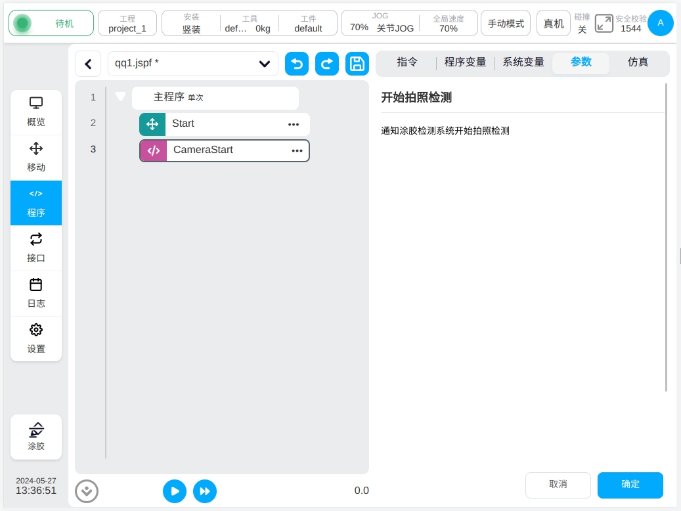Save the program with the floppy disk icon
This screenshot has width=681, height=511.
coord(357,64)
